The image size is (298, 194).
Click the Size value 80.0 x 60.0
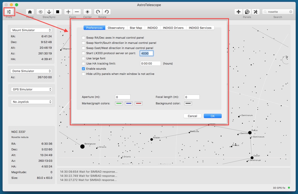(x=45, y=178)
